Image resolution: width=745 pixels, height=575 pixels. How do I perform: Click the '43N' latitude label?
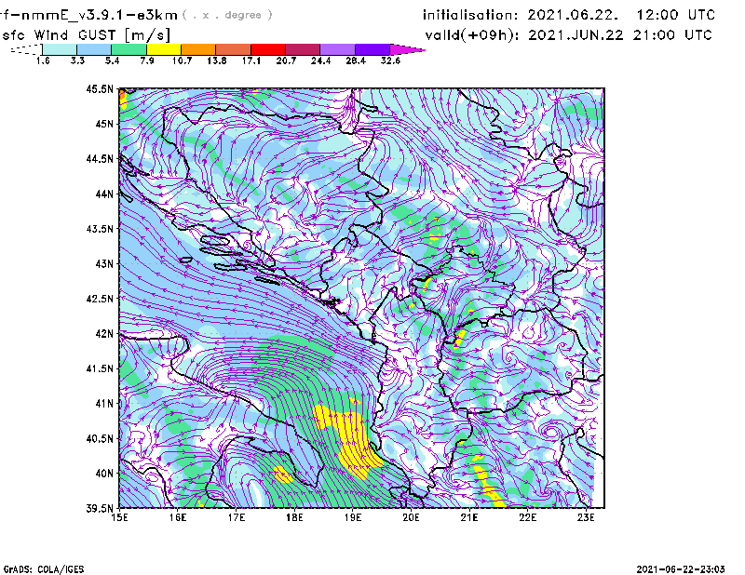tap(104, 263)
